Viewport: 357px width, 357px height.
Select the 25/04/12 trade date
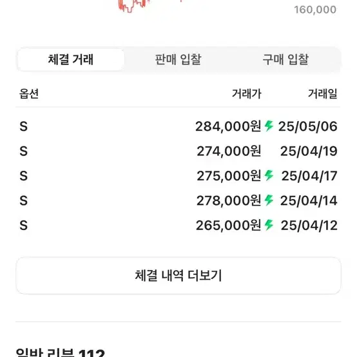[309, 226]
